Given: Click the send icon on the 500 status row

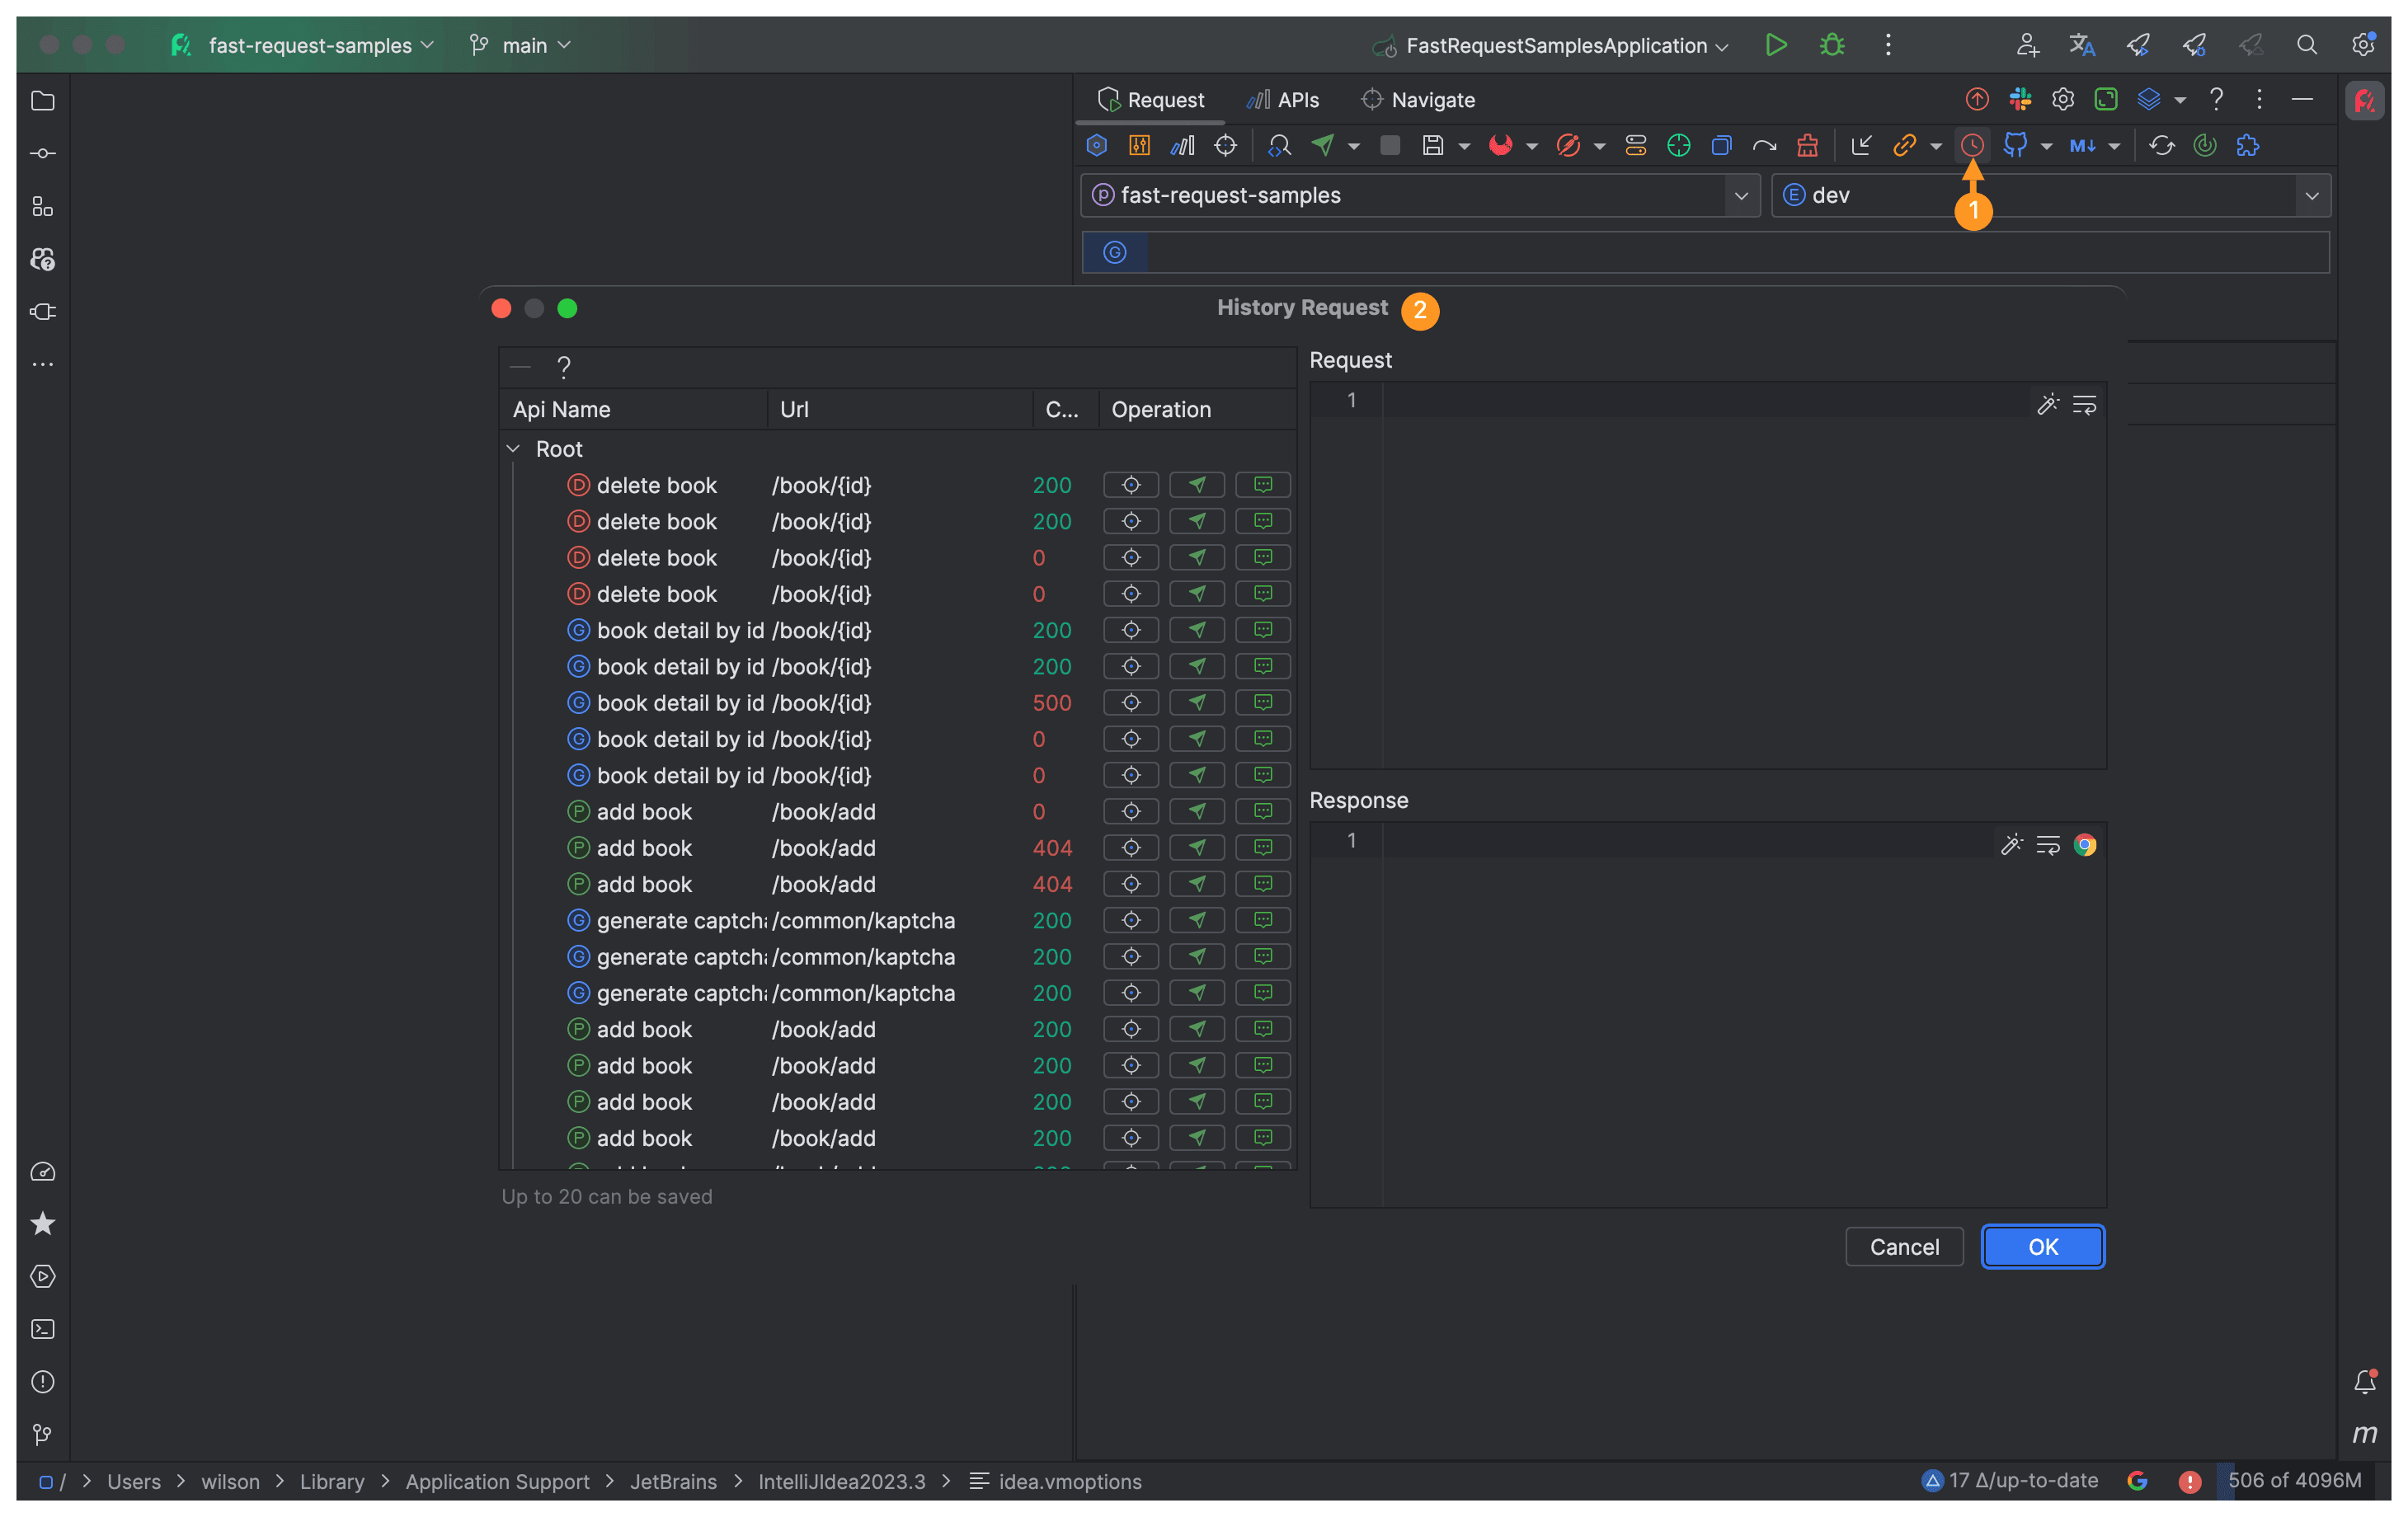Looking at the screenshot, I should pos(1197,703).
